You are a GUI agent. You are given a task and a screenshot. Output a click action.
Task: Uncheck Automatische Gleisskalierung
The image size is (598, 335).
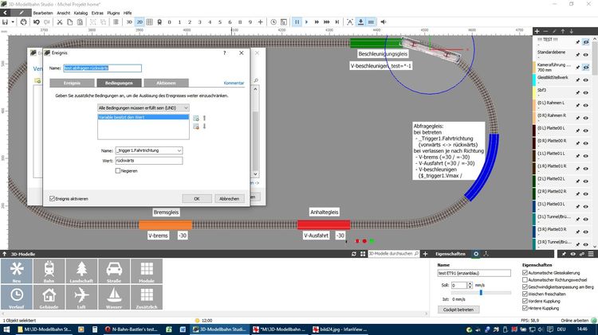[x=525, y=273]
